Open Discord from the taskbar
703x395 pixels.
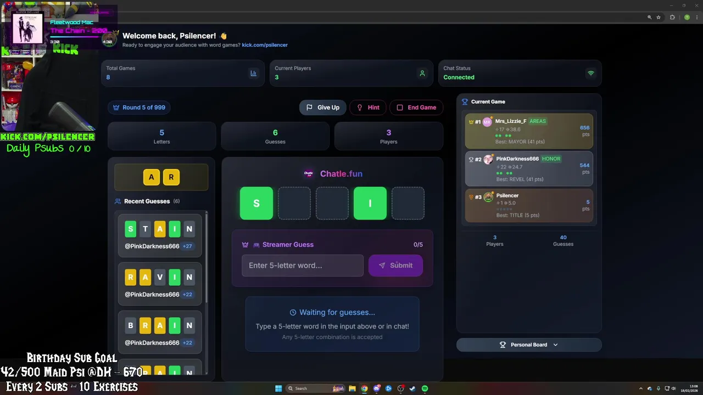(x=377, y=388)
